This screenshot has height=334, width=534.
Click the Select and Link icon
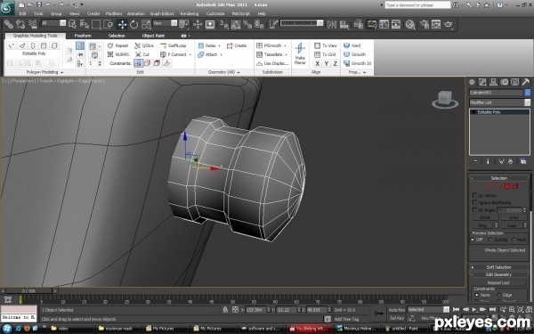click(x=9, y=24)
